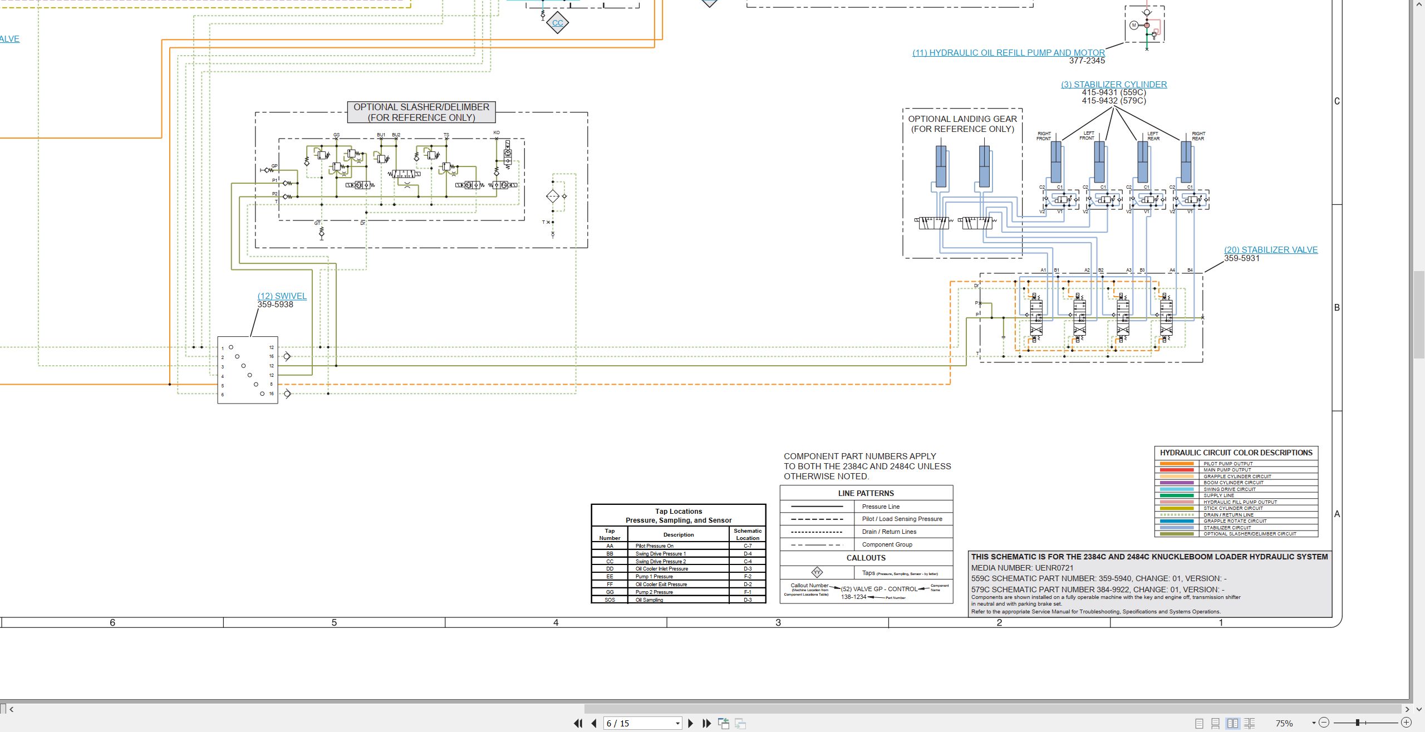Image resolution: width=1425 pixels, height=732 pixels.
Task: Click Oil Sampling table row
Action: click(679, 600)
